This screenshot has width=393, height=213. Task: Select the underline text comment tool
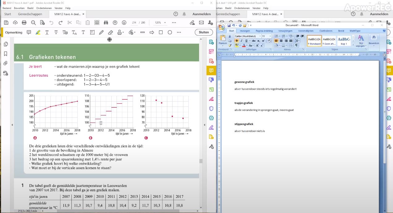[47, 32]
